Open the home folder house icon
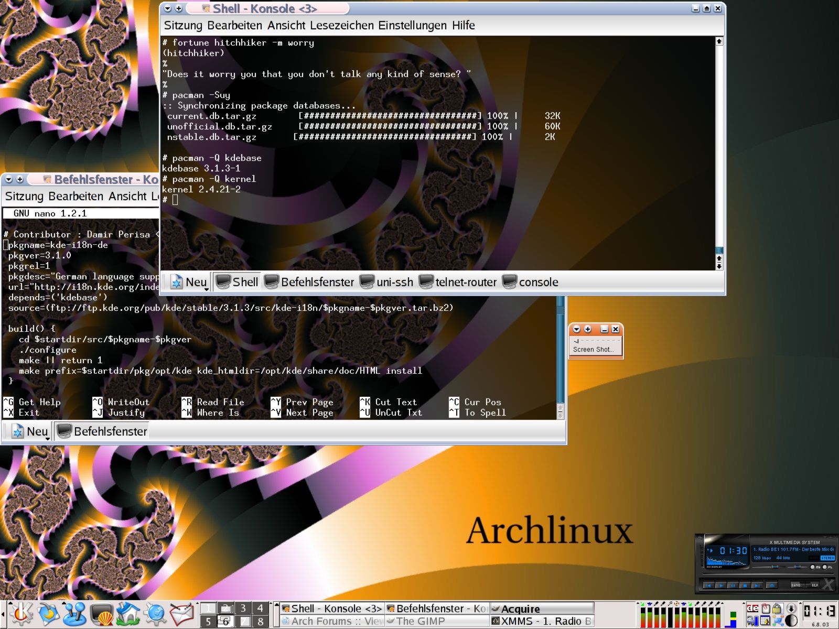Image resolution: width=839 pixels, height=629 pixels. pyautogui.click(x=128, y=614)
